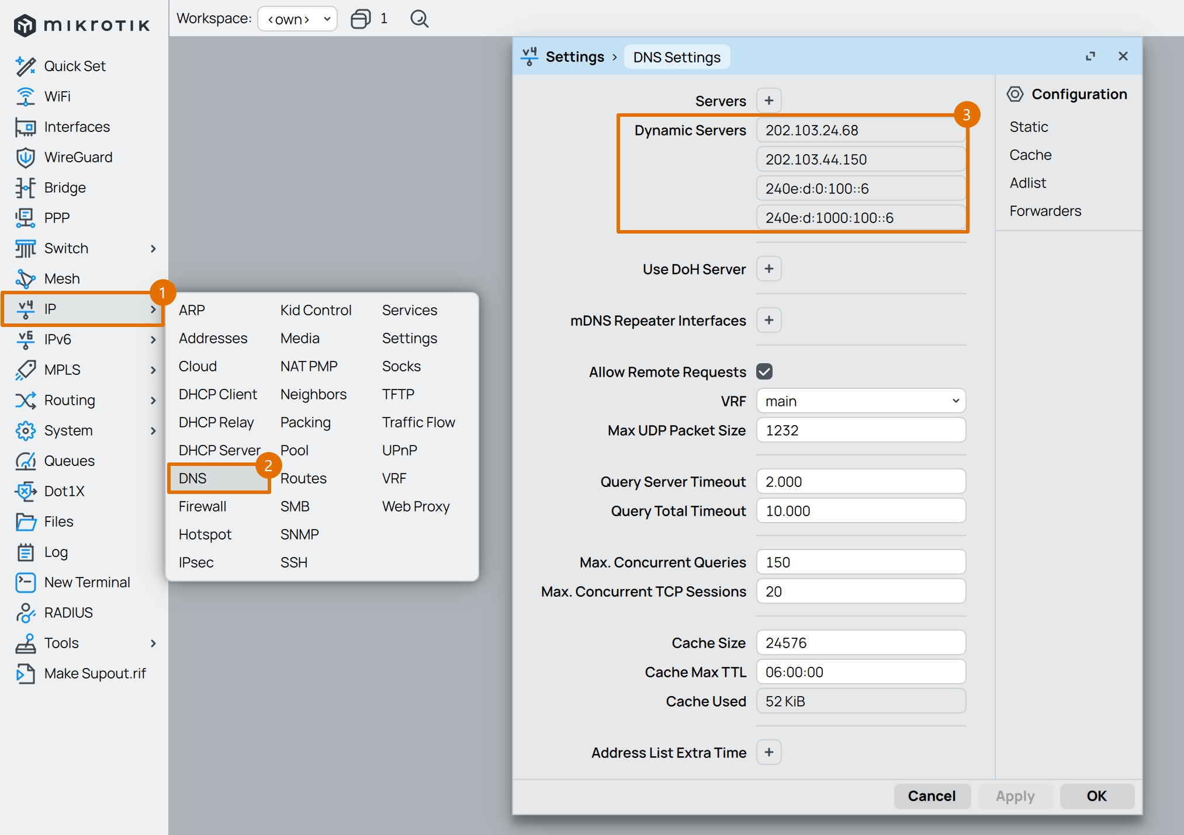Switch to the Static configuration tab
The width and height of the screenshot is (1184, 835).
pyautogui.click(x=1028, y=127)
